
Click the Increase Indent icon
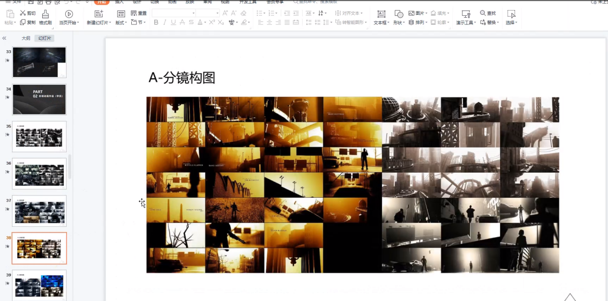296,13
